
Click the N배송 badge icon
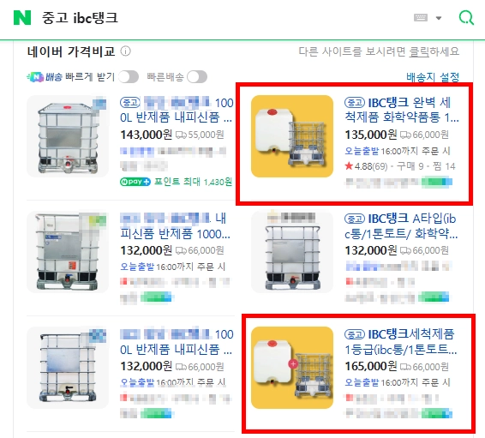pos(35,76)
